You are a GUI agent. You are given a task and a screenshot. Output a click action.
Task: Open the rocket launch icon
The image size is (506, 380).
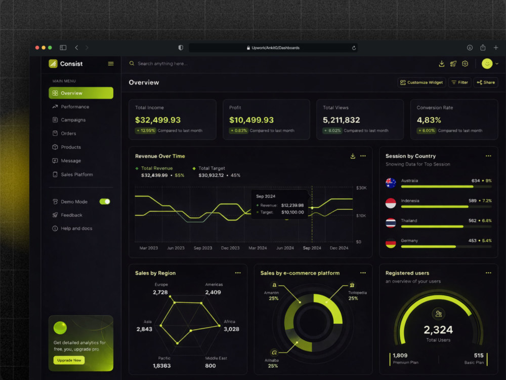[453, 64]
